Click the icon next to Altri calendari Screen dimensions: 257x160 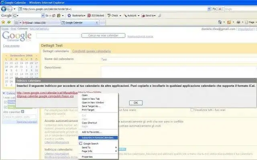22,112
